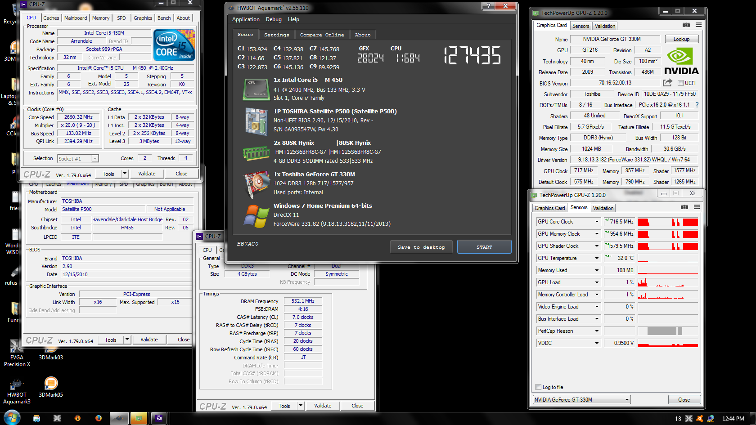Click the bus interface question mark icon
Image resolution: width=756 pixels, height=425 pixels.
[697, 105]
